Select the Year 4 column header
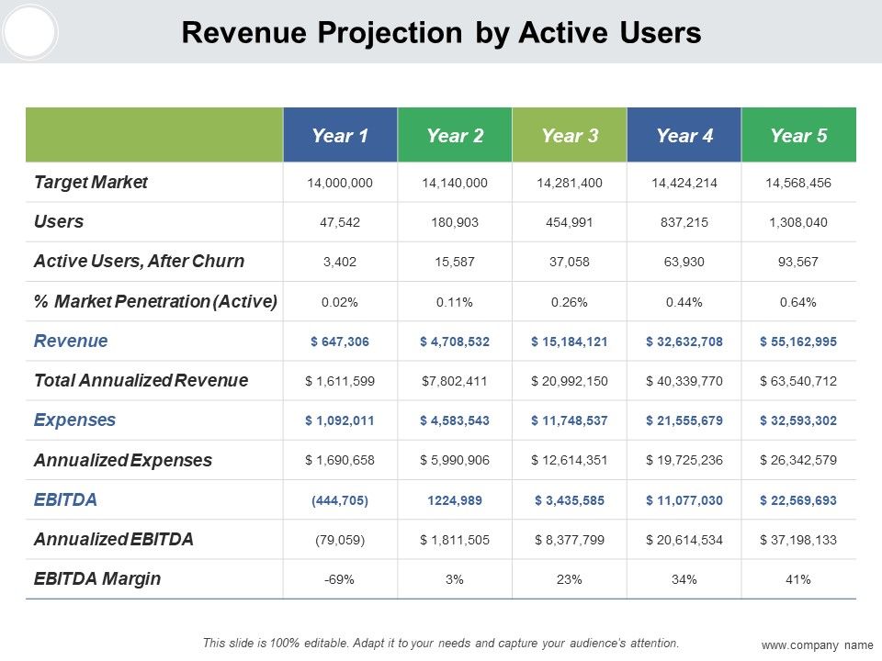Screen dimensions: 882x661 click(x=684, y=135)
